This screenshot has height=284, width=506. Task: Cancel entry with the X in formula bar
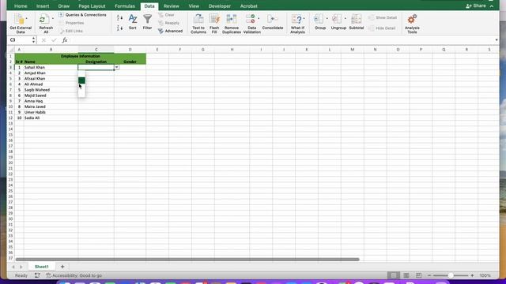click(43, 40)
